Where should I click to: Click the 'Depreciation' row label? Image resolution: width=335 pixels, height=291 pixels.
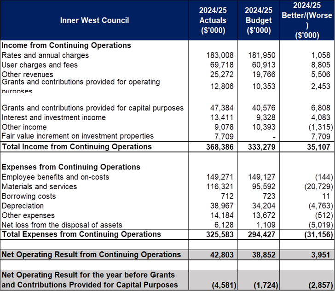click(x=23, y=206)
